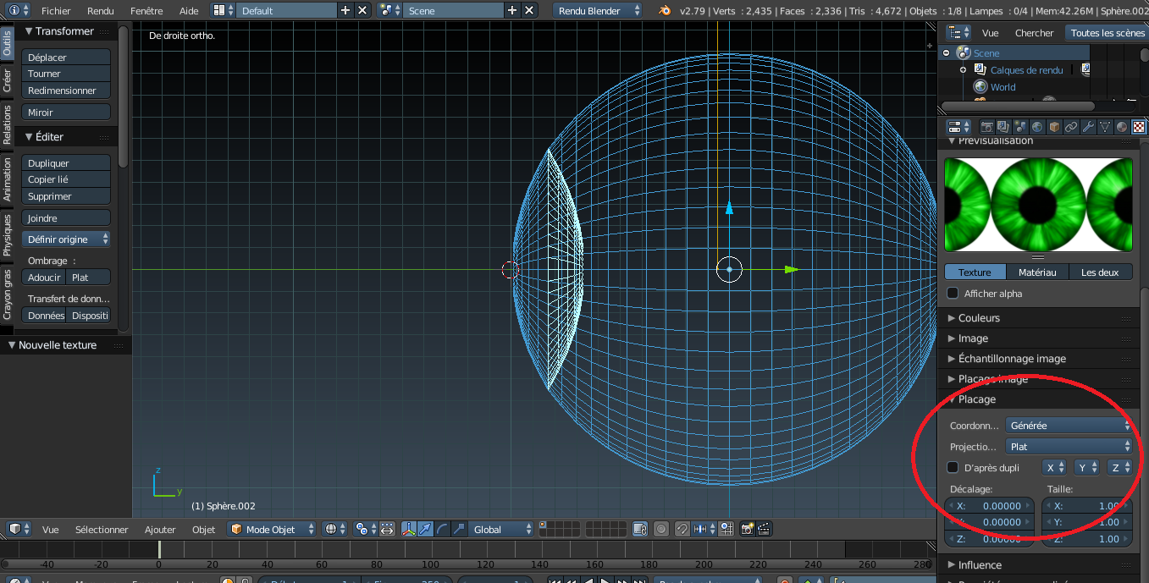This screenshot has width=1149, height=583.
Task: Open the mesh Data triangle tab
Action: (1105, 127)
